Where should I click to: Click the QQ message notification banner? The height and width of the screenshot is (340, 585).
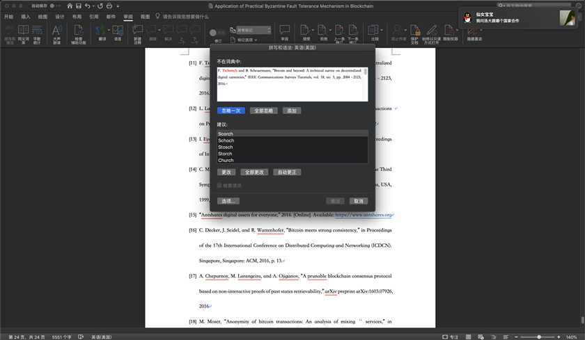coord(520,18)
